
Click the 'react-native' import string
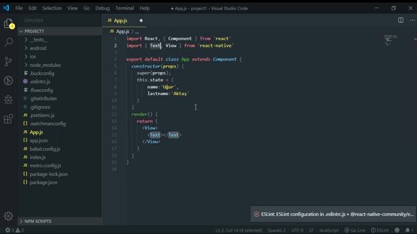point(216,45)
